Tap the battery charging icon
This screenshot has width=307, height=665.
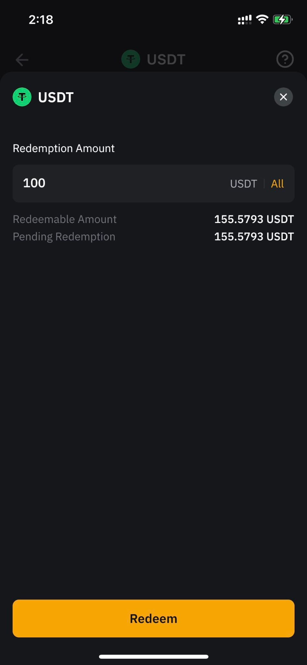[x=283, y=19]
